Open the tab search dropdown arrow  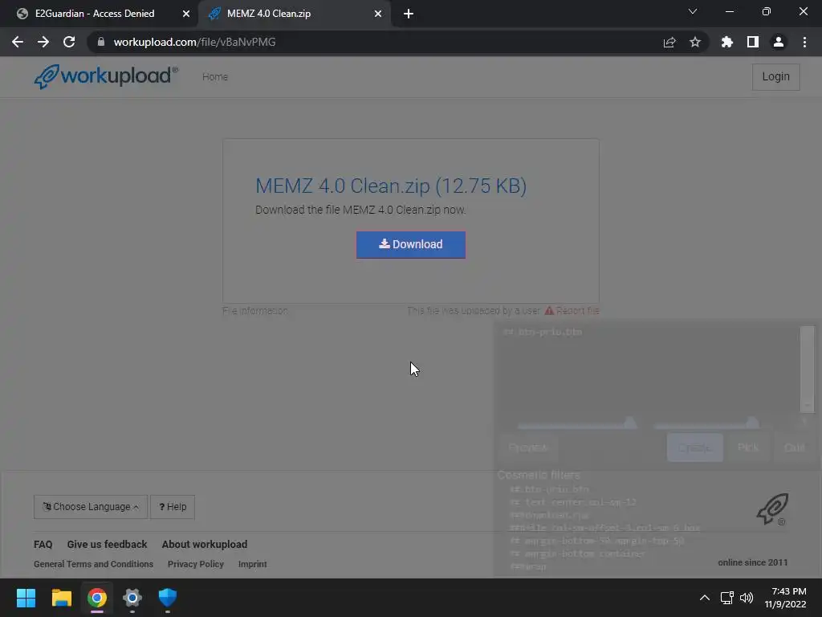tap(693, 11)
